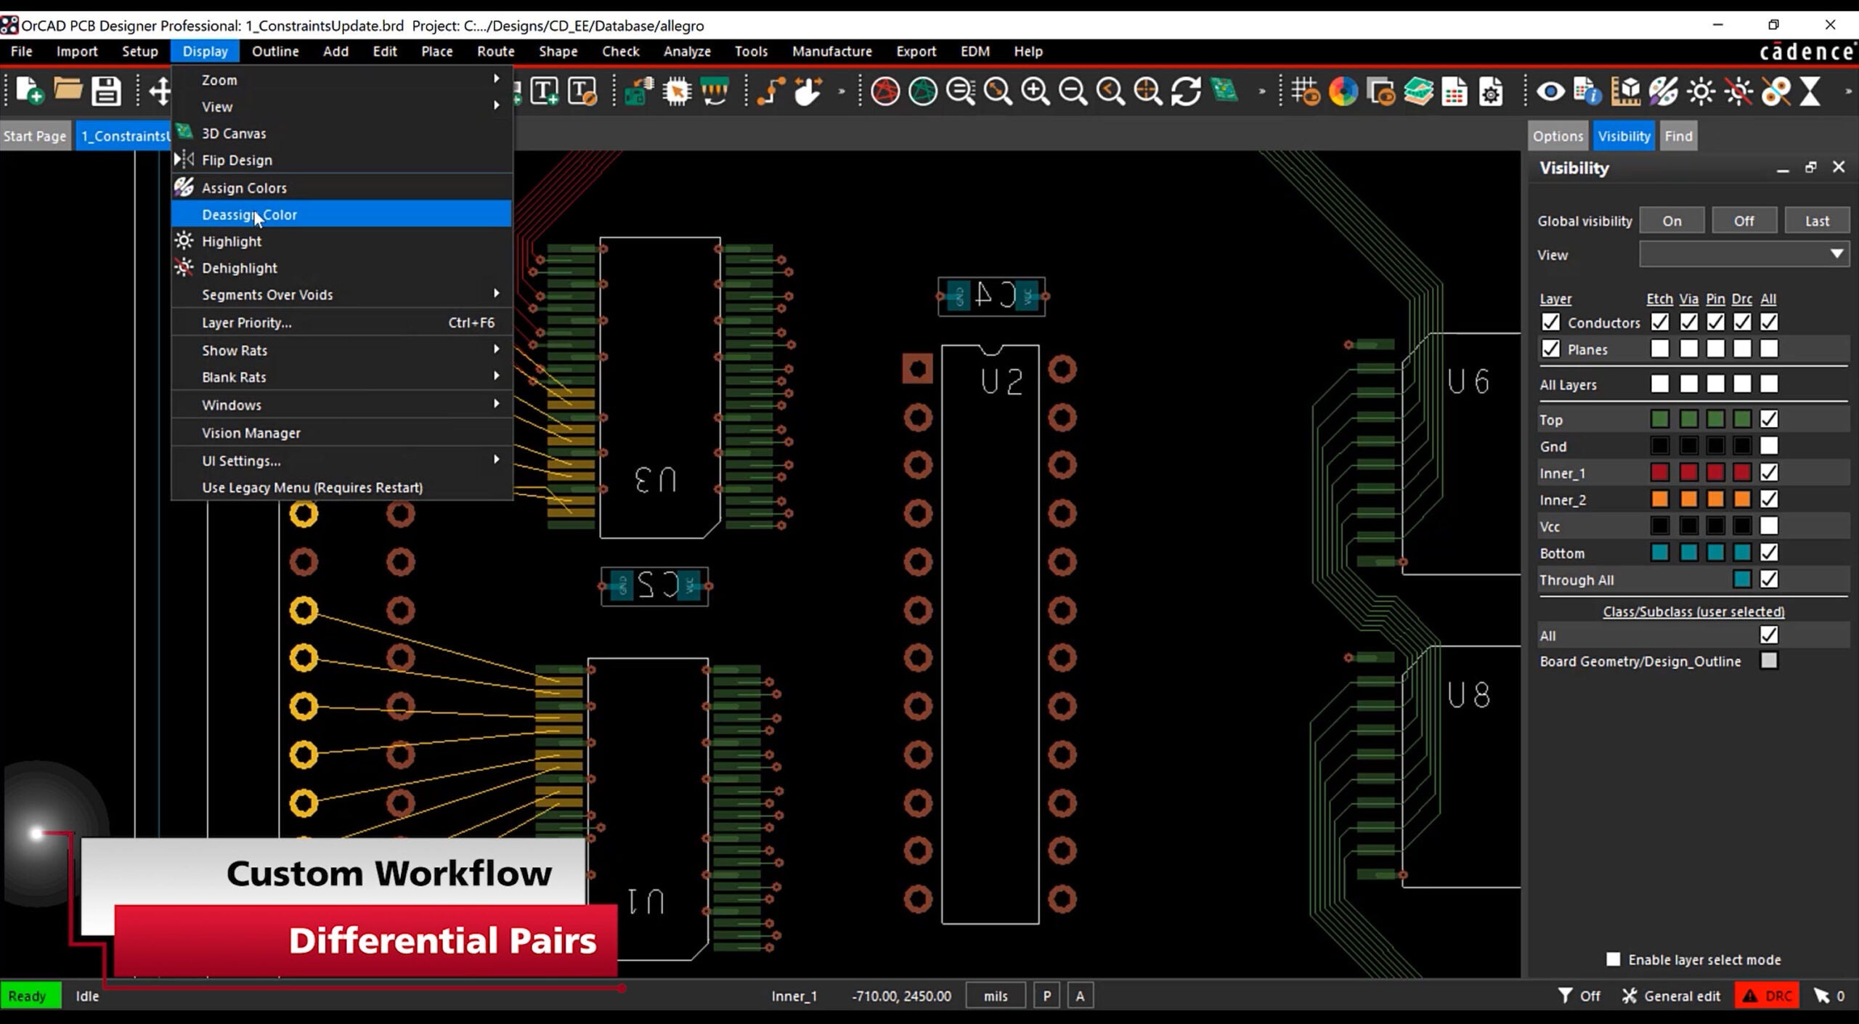Open Vision Manager menu entry
This screenshot has height=1024, width=1859.
(342, 433)
